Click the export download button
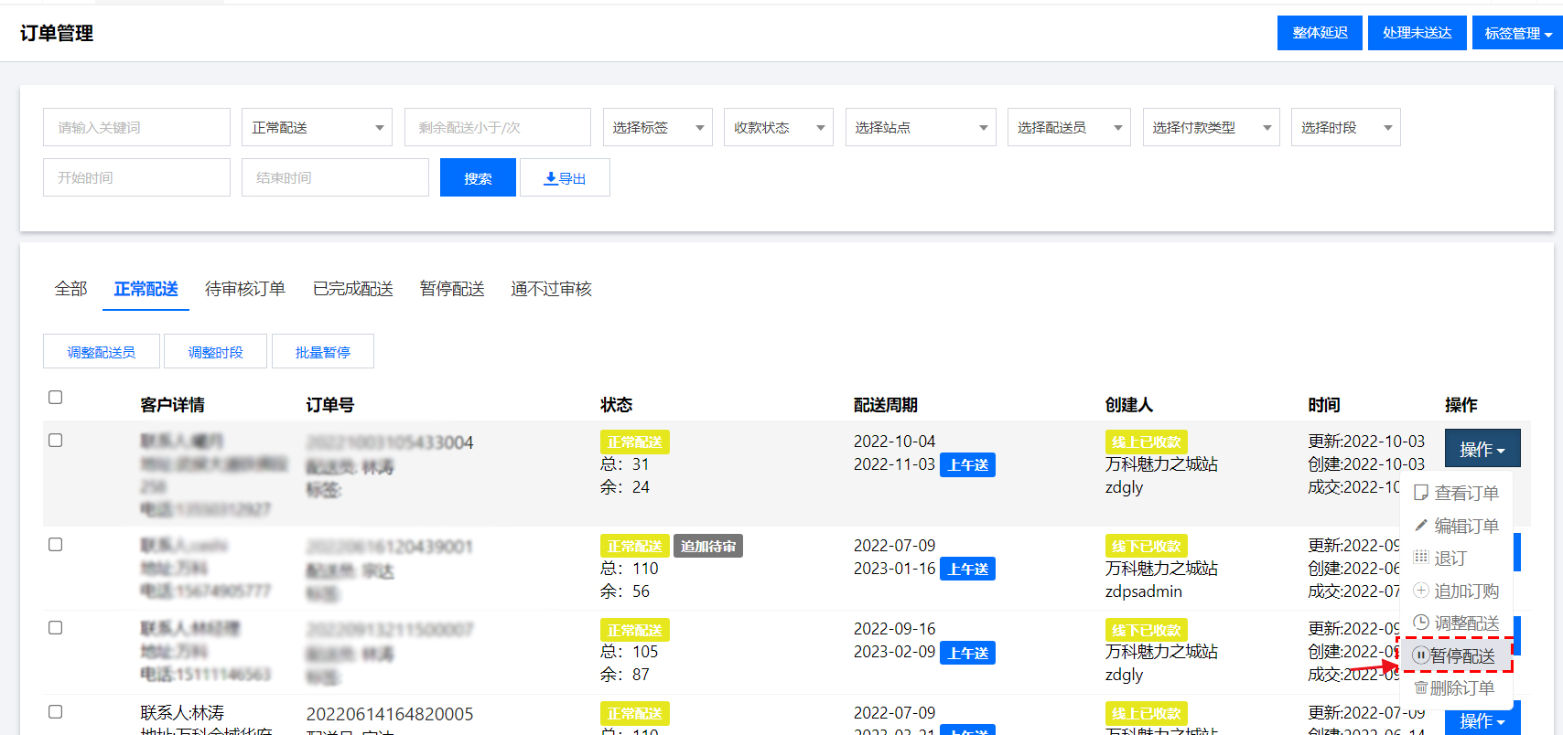1563x735 pixels. click(565, 178)
